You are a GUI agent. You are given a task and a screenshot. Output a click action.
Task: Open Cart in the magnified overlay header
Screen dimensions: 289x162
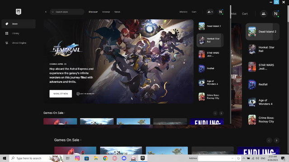coord(245,14)
